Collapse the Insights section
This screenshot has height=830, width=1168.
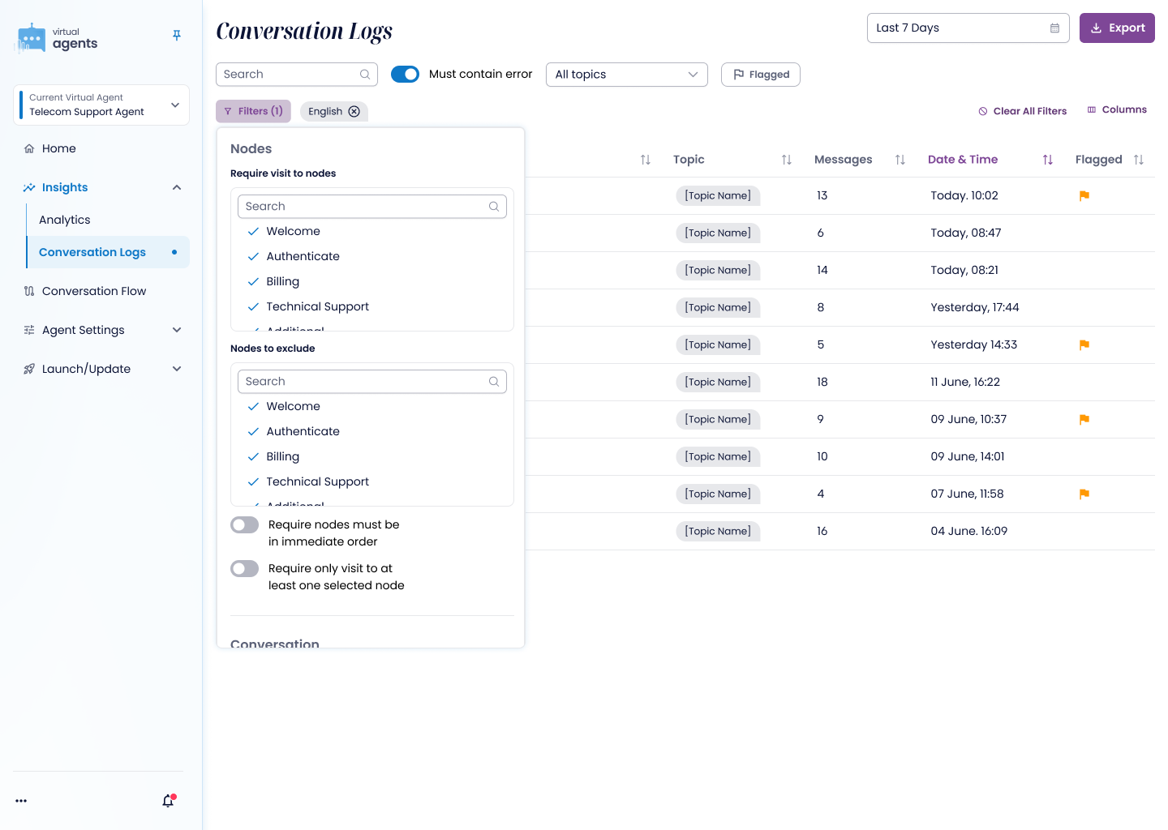click(x=177, y=188)
